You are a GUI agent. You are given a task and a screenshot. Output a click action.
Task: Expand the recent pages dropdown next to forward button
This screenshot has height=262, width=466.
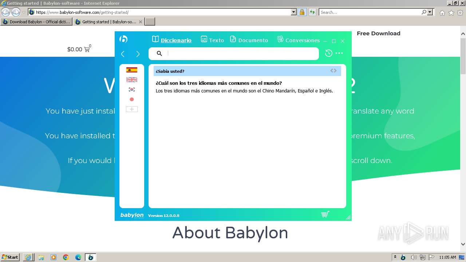pyautogui.click(x=24, y=12)
